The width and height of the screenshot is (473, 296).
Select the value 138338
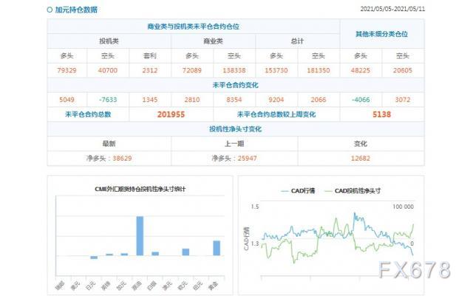[234, 70]
